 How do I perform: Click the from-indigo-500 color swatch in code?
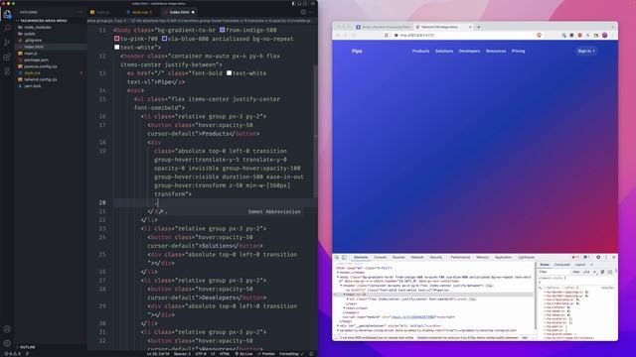pos(222,30)
